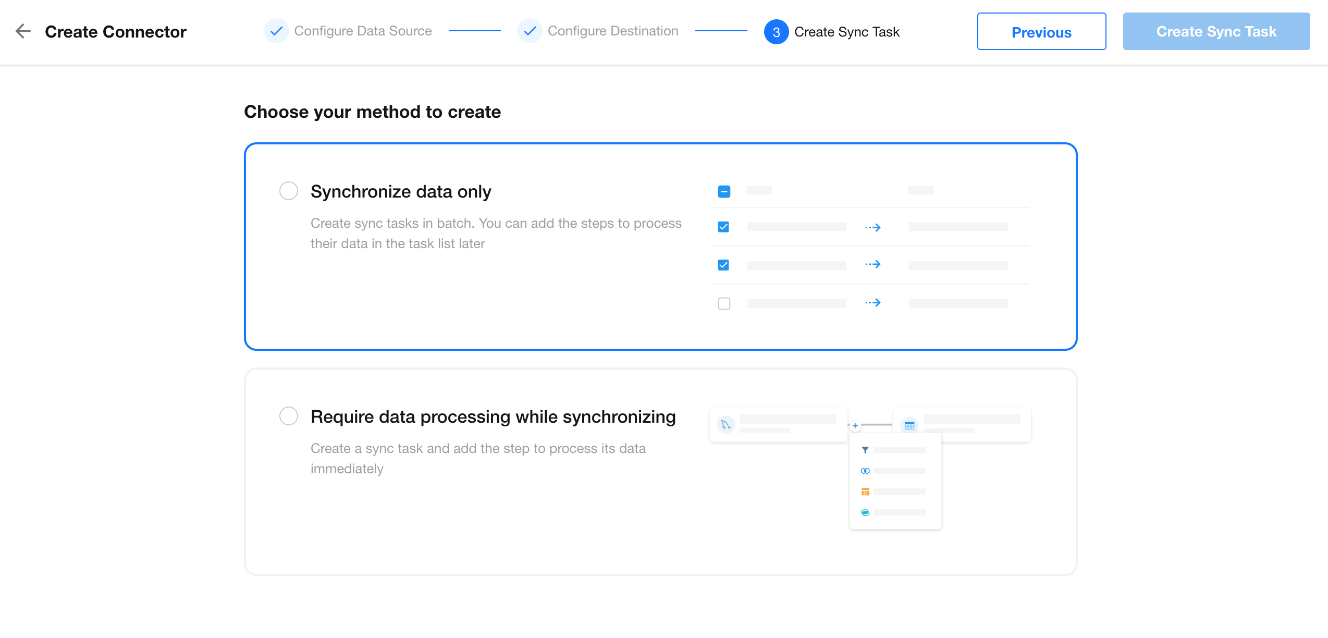Select Require data processing while synchronizing radio
Image resolution: width=1328 pixels, height=638 pixels.
[x=289, y=416]
